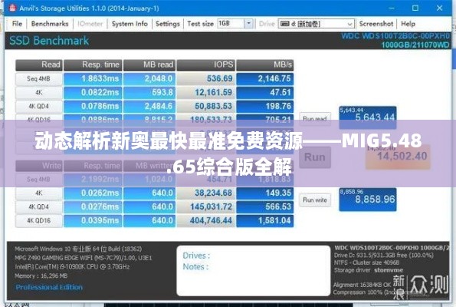Click the Read 4K test button
This screenshot has height=307, width=456.
(x=38, y=92)
